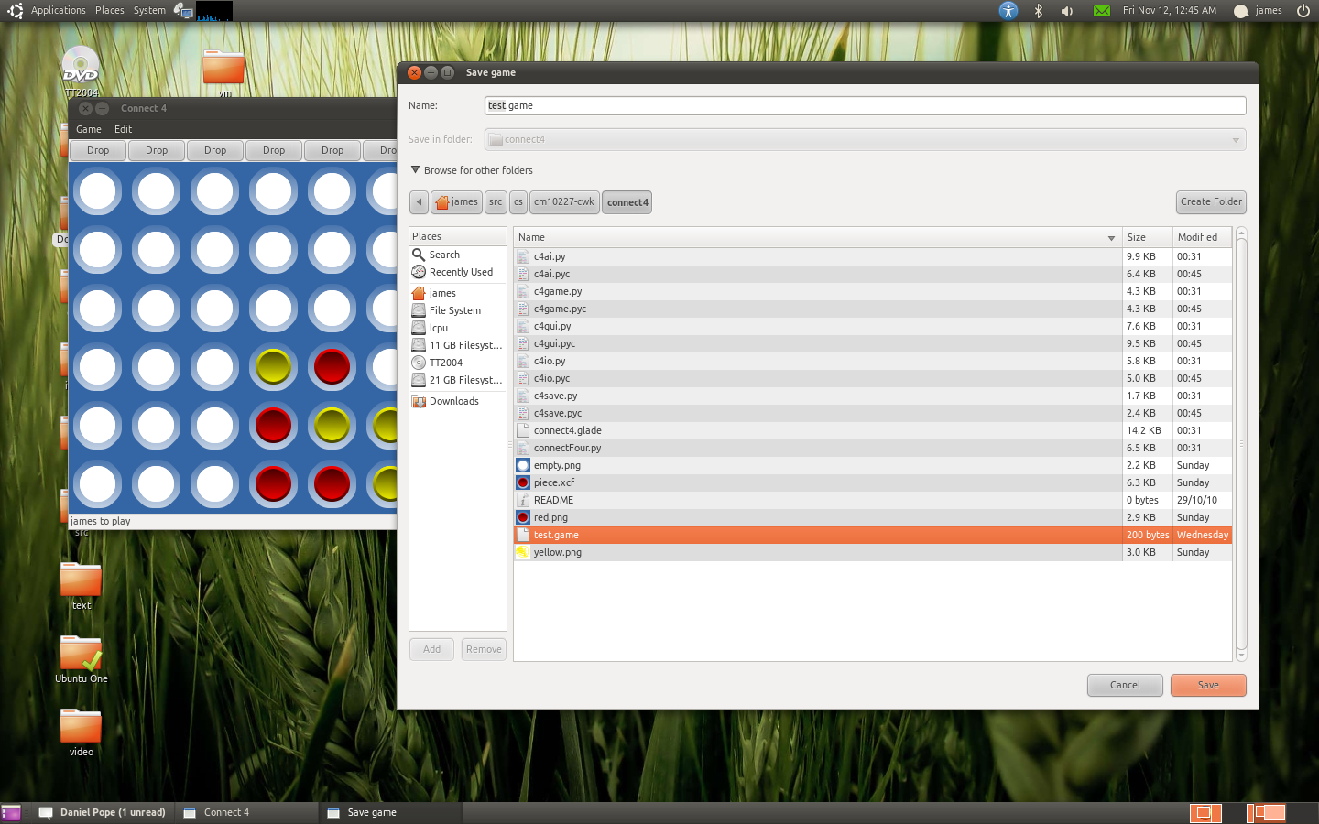Image resolution: width=1319 pixels, height=824 pixels.
Task: Open the Save in folder dropdown
Action: pyautogui.click(x=865, y=139)
